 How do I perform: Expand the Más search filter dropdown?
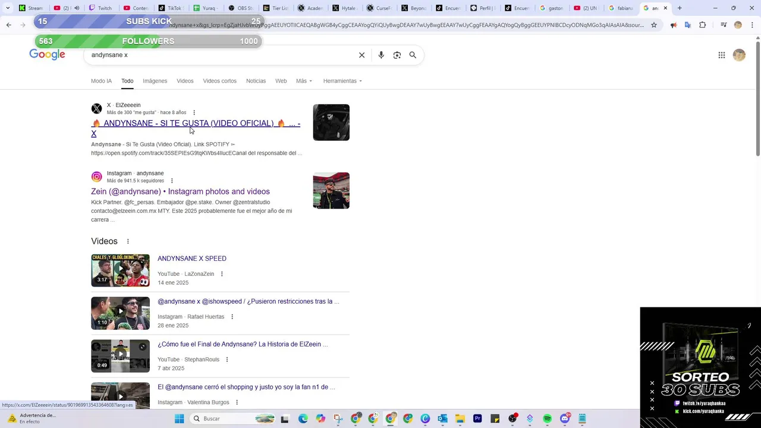(x=304, y=81)
